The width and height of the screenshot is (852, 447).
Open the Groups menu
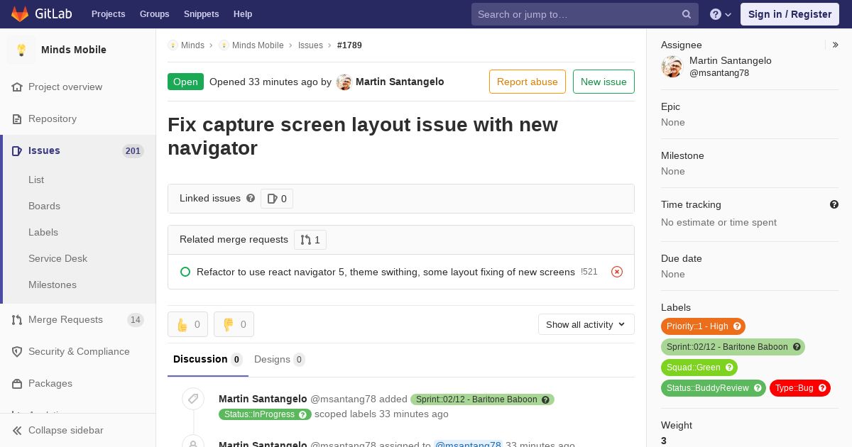[155, 14]
